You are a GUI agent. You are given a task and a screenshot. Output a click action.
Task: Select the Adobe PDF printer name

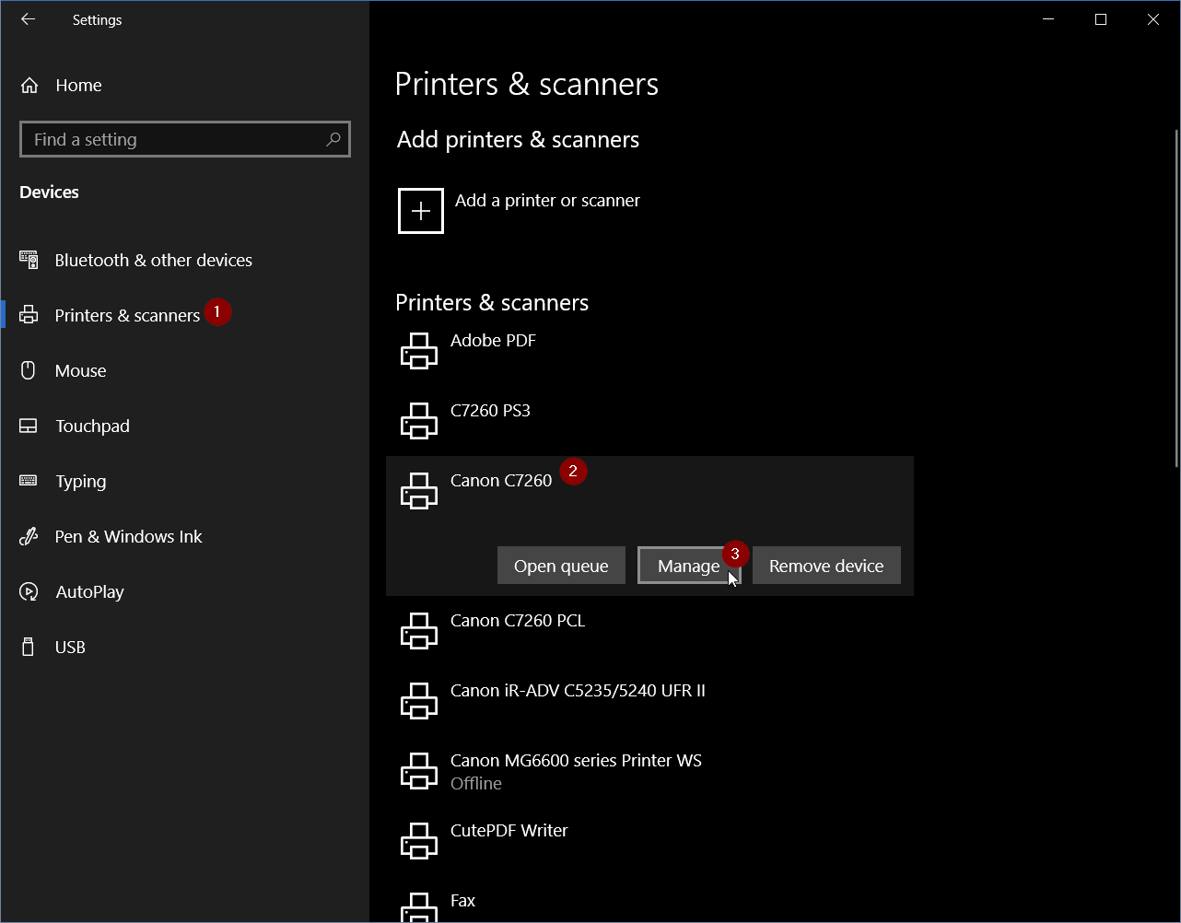(493, 340)
